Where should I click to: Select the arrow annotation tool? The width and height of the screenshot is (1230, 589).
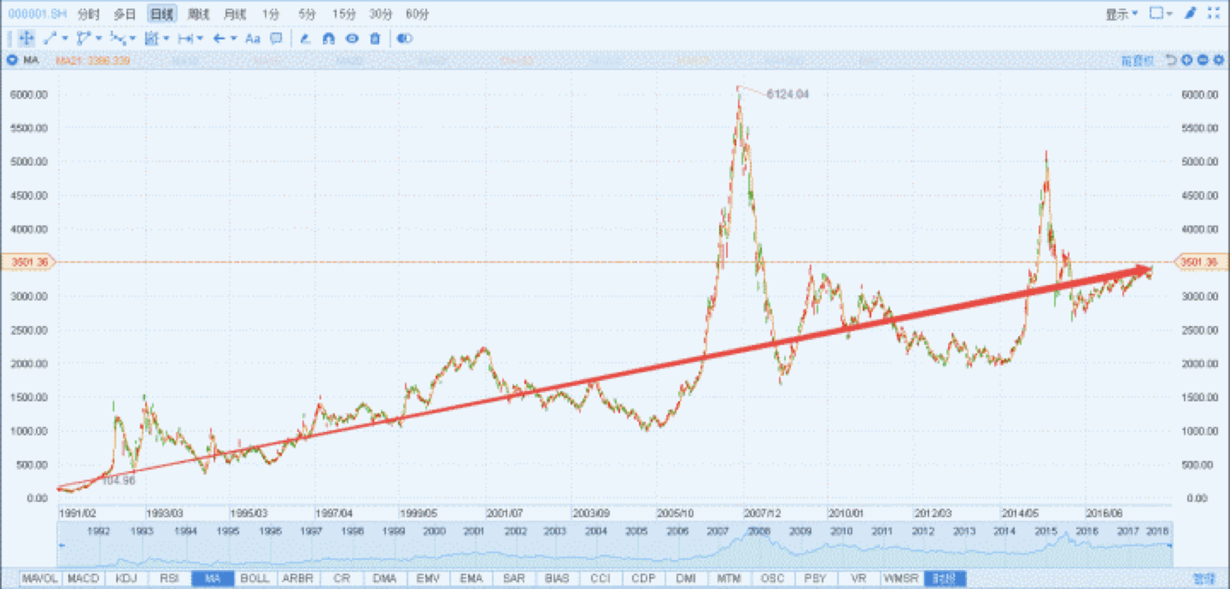(x=219, y=38)
